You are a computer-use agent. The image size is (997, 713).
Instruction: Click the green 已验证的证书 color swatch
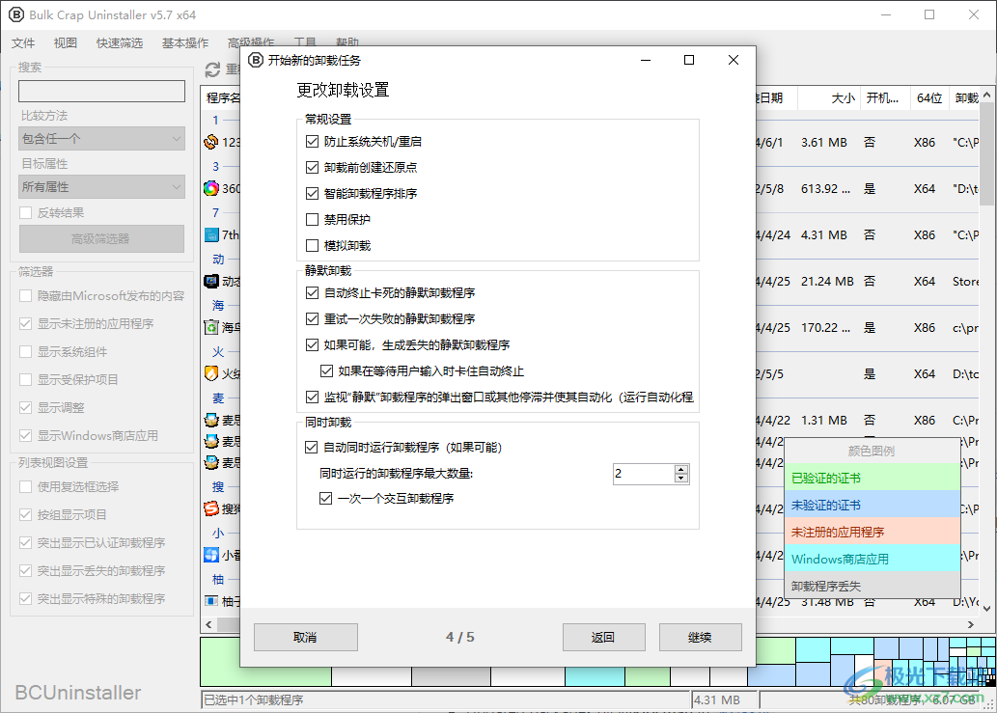click(x=872, y=477)
